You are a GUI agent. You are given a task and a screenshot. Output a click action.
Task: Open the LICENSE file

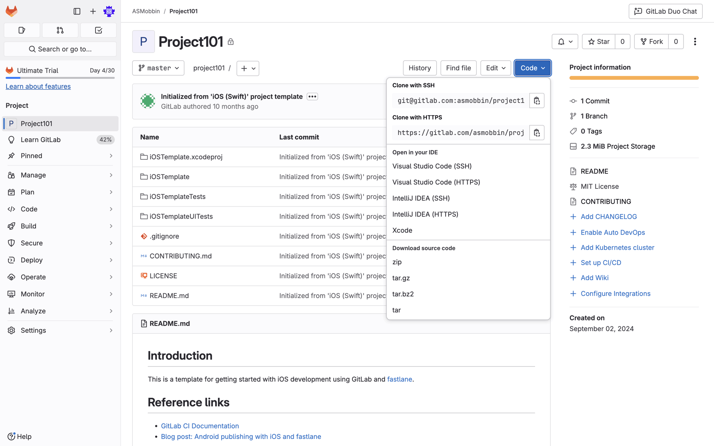pyautogui.click(x=163, y=276)
